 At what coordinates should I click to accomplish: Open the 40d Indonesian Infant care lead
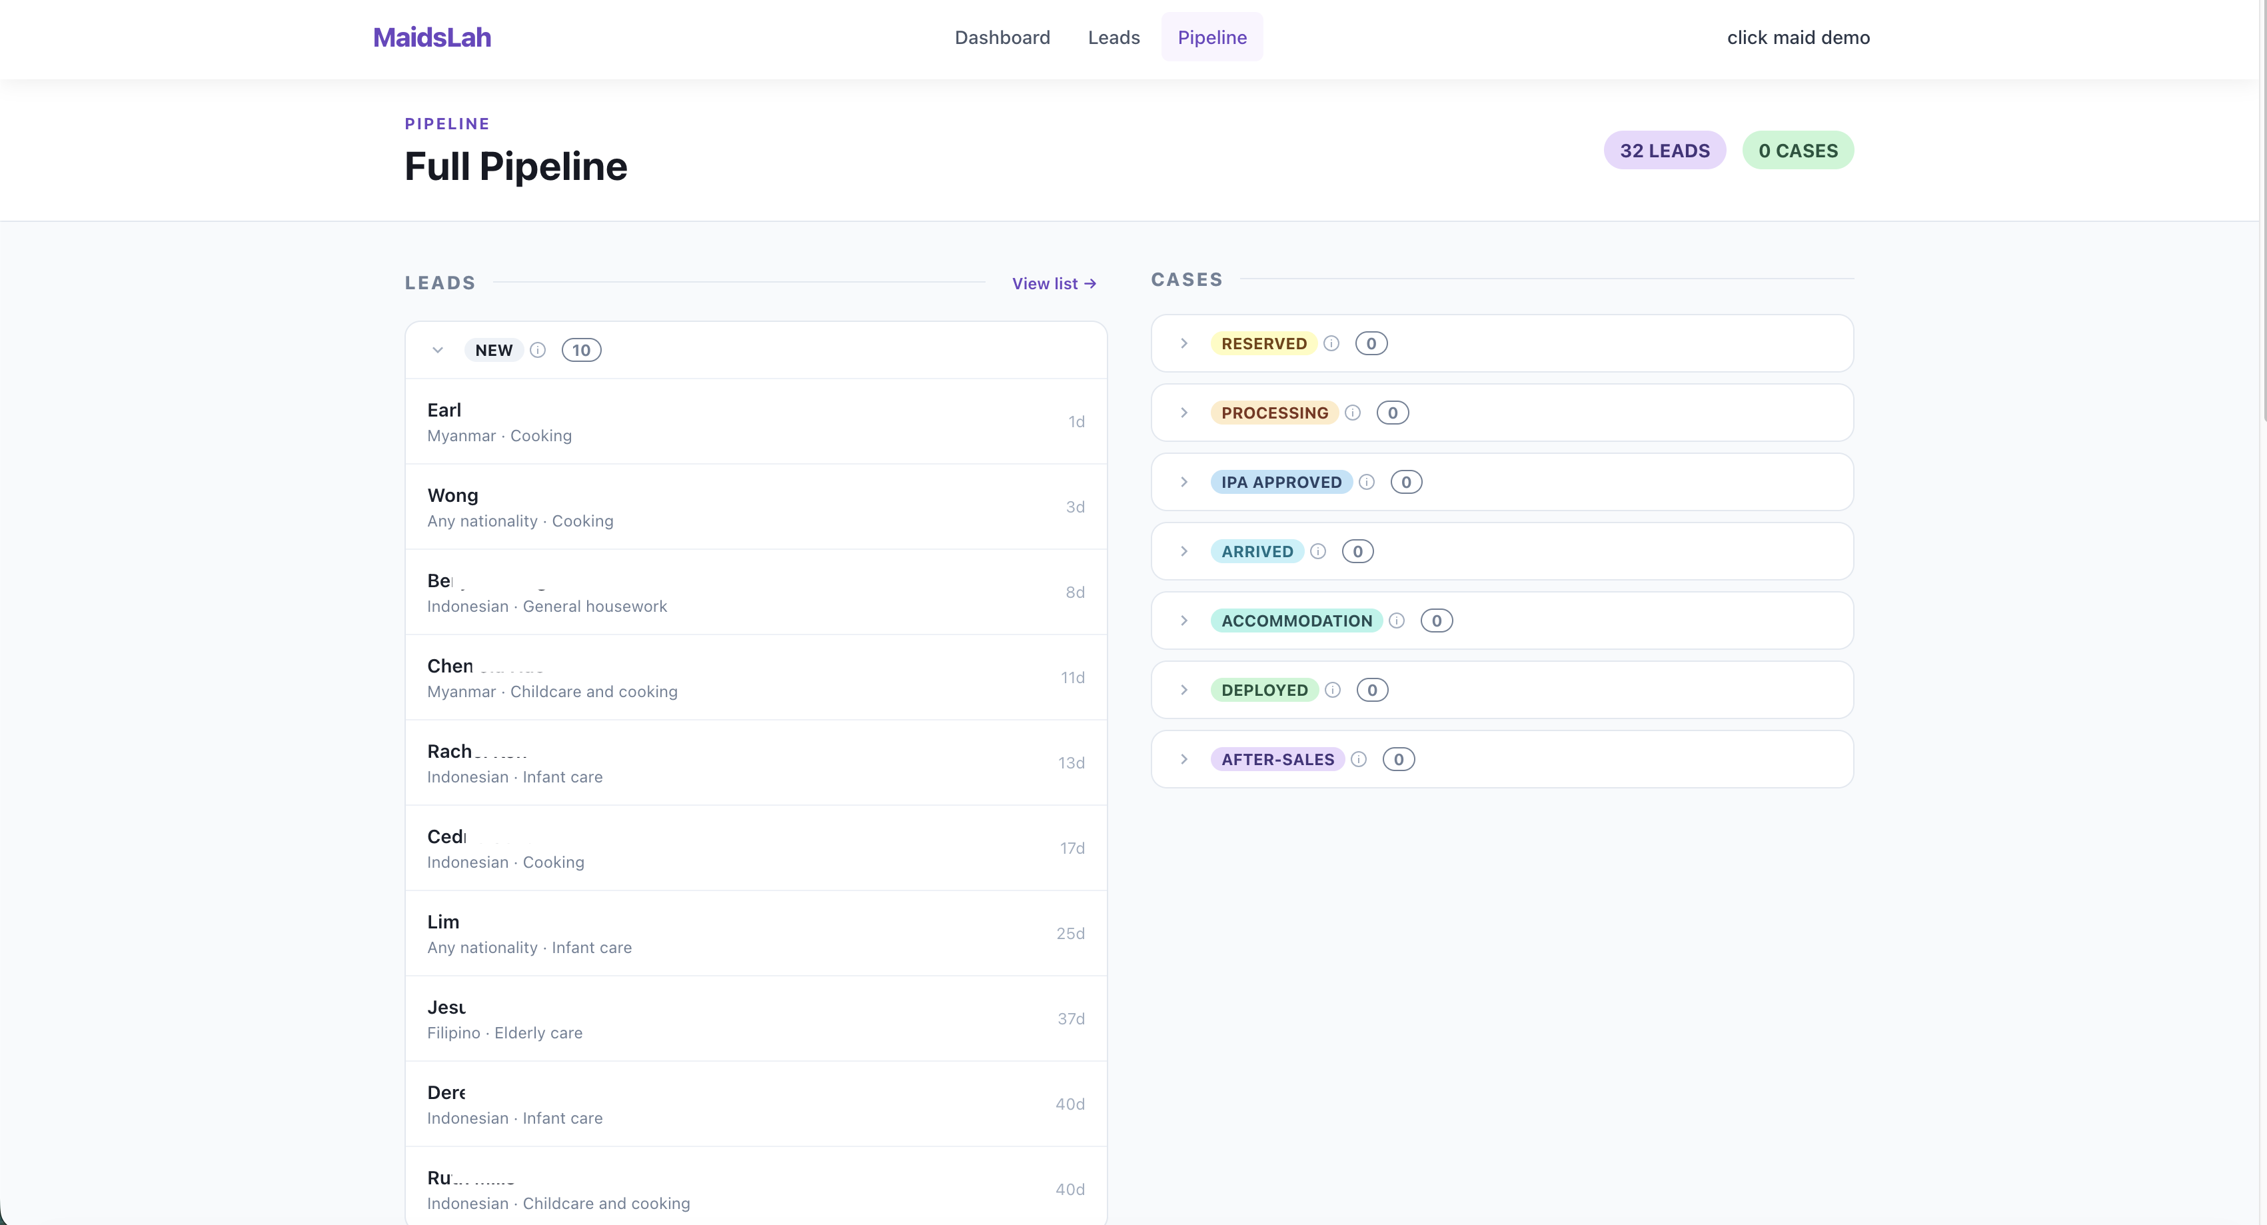[756, 1104]
